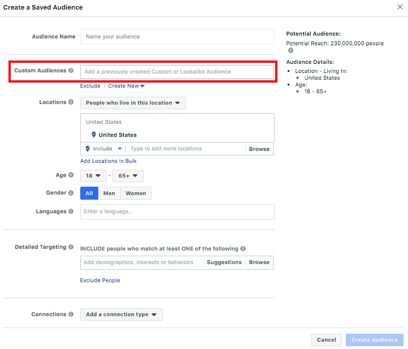Open the People who live in this location dropdown

[133, 103]
